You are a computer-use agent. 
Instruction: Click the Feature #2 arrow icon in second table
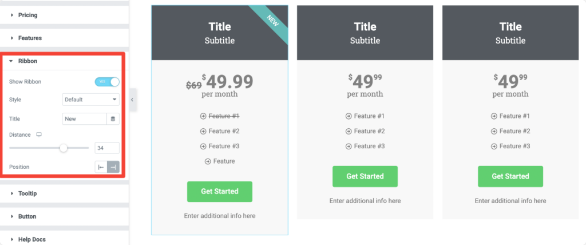pyautogui.click(x=349, y=131)
